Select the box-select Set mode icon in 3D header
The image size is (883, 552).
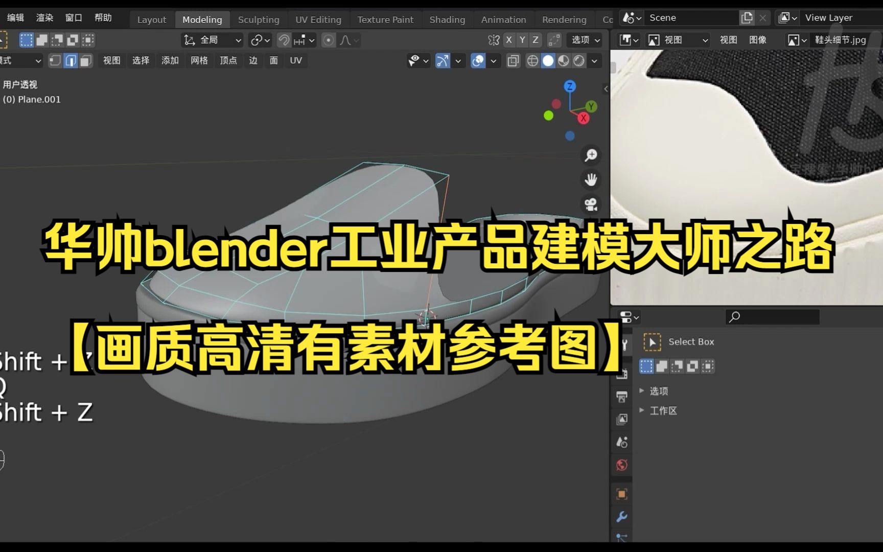tap(26, 40)
